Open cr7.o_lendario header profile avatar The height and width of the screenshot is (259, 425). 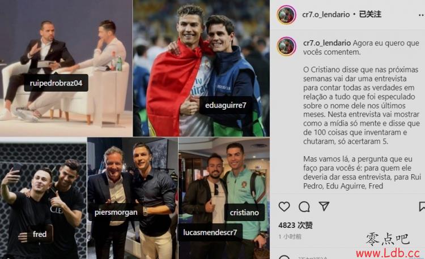[x=286, y=15]
